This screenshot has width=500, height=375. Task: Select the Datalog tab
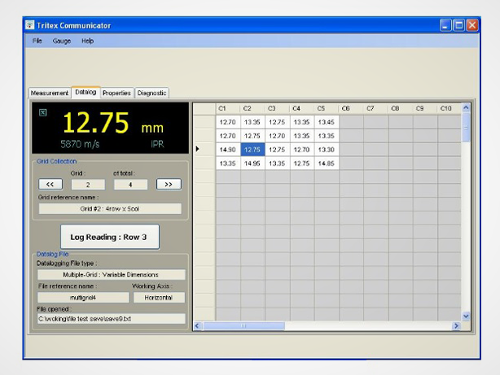[x=86, y=92]
